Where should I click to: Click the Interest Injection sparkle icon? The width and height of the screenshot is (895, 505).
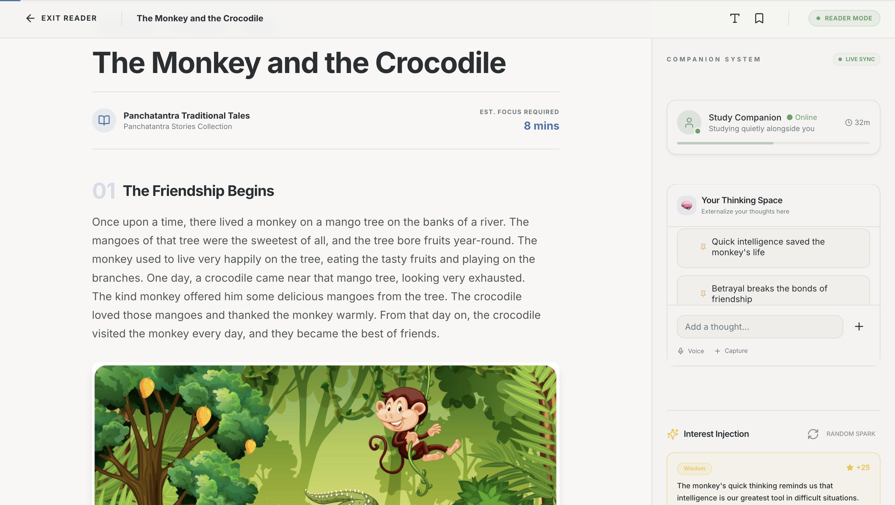point(673,434)
